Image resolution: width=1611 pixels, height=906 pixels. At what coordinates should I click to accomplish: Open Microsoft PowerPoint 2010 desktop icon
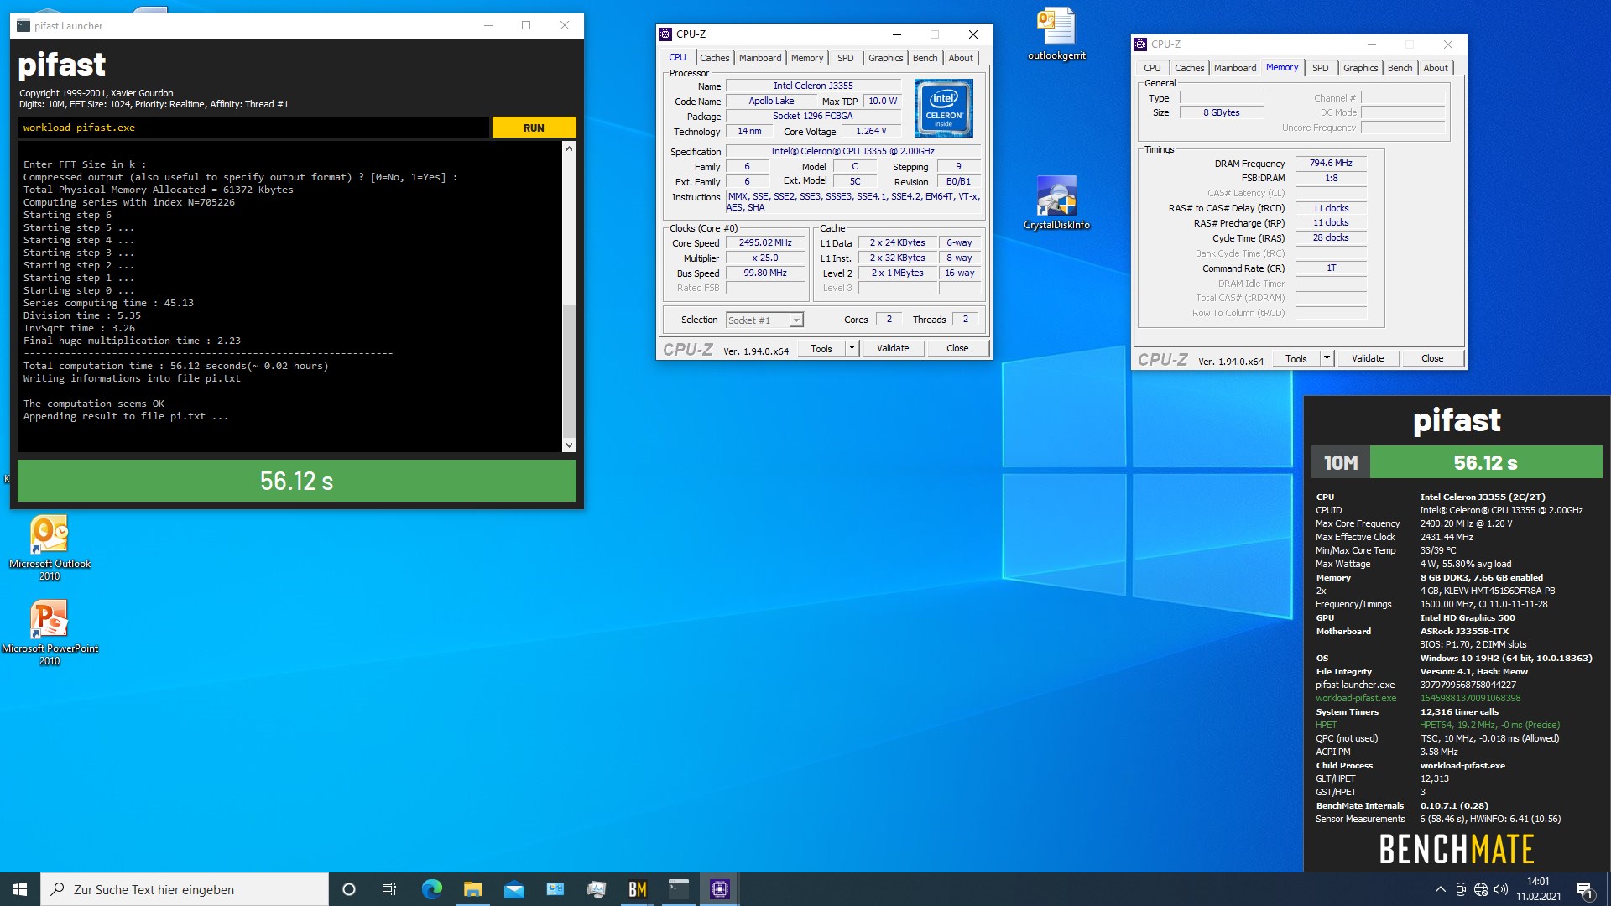pos(50,633)
